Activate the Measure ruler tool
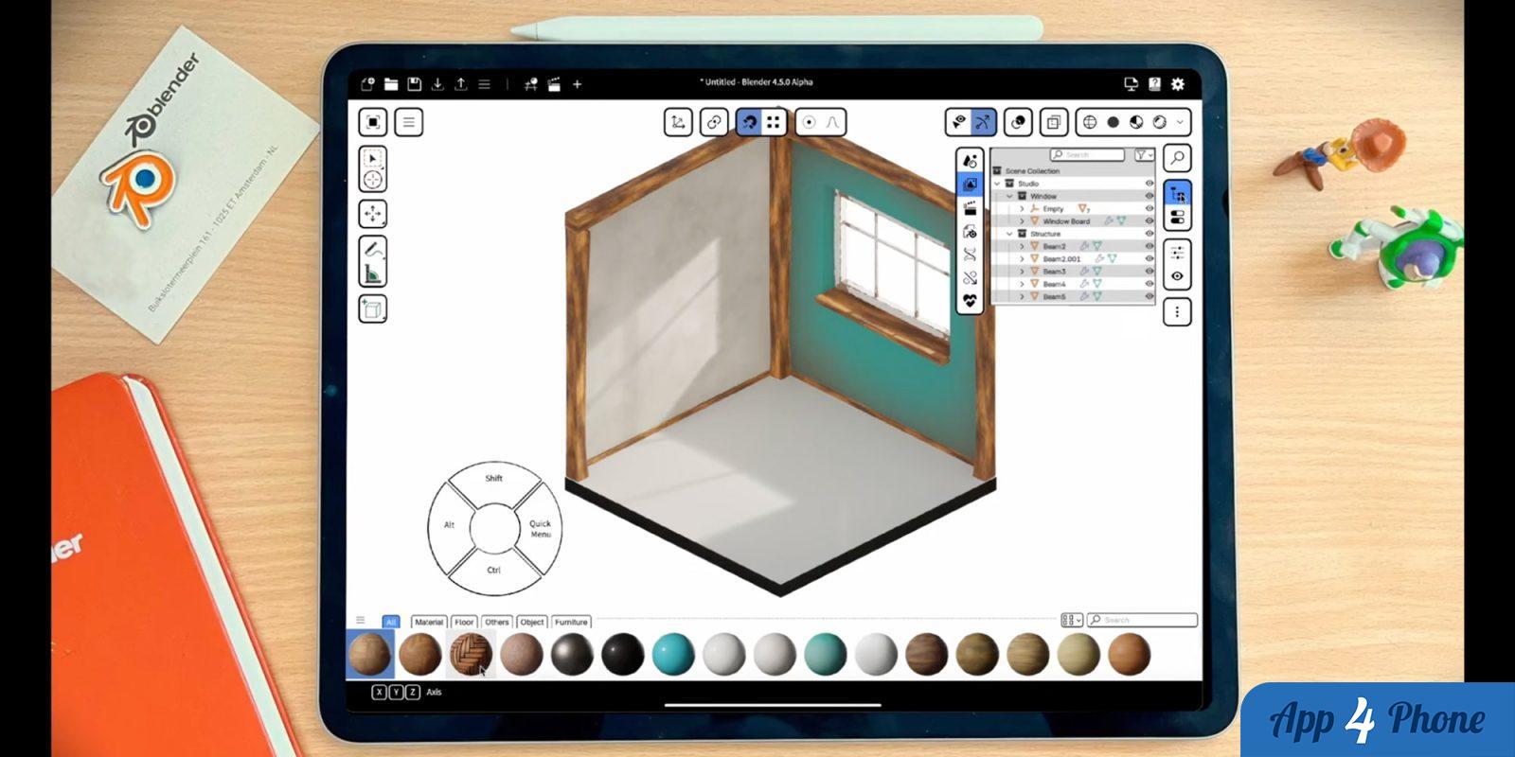The image size is (1515, 757). tap(374, 274)
